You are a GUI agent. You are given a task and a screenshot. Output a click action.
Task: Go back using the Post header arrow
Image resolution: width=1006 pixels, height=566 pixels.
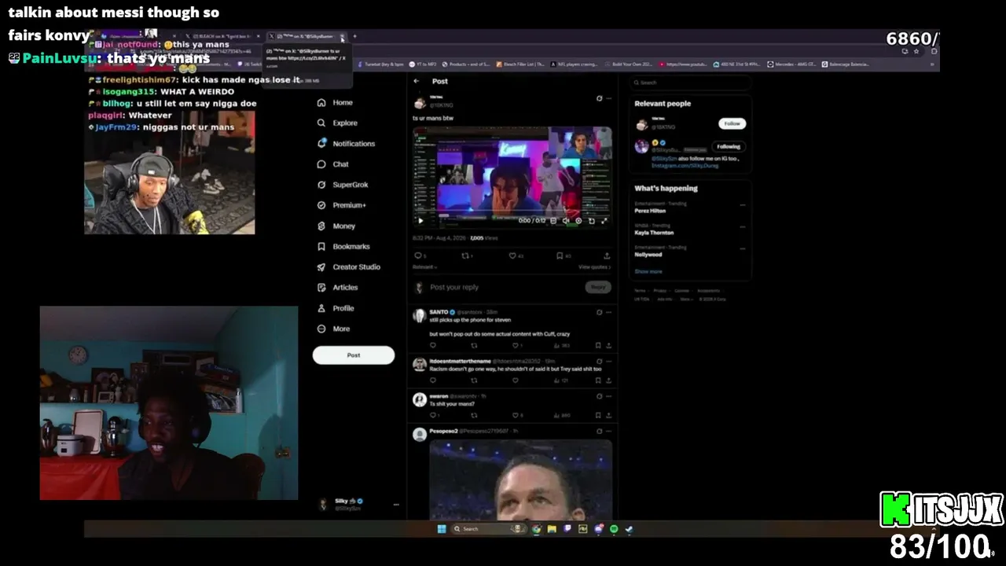[x=417, y=81]
